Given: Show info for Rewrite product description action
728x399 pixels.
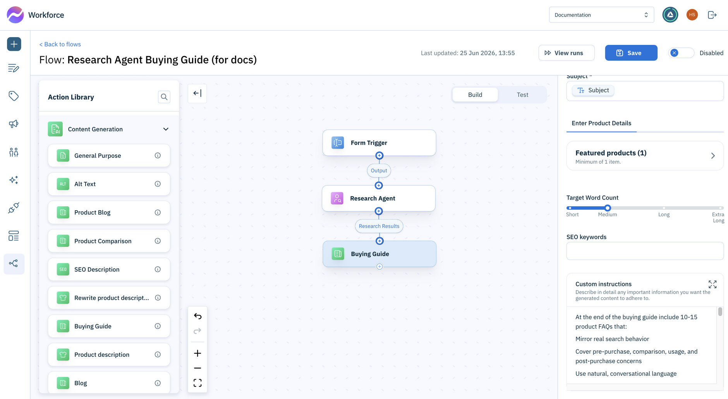Looking at the screenshot, I should pos(158,298).
